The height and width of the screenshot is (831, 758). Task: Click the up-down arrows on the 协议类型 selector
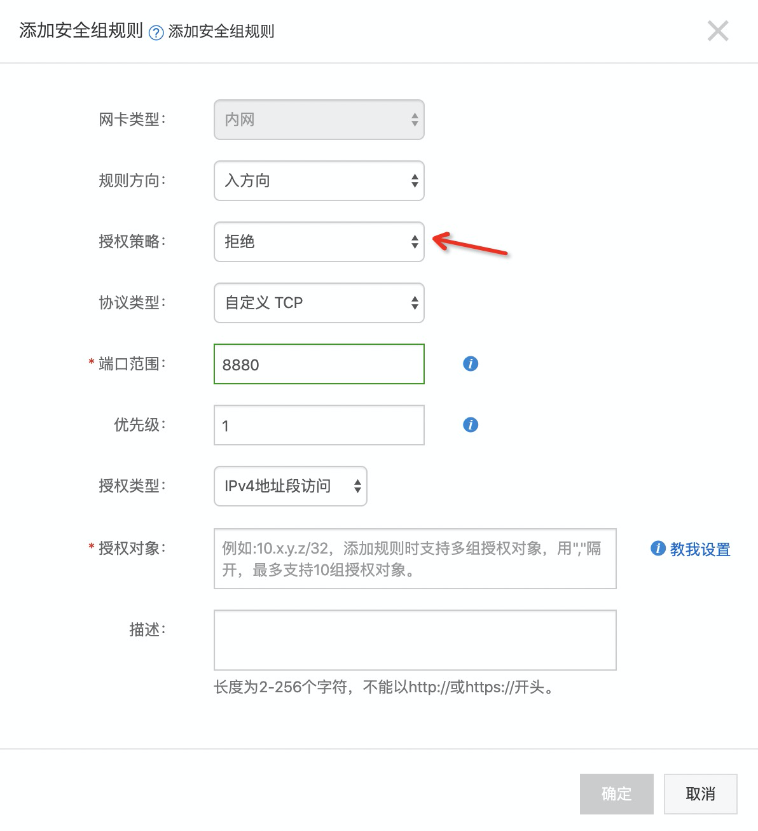414,303
